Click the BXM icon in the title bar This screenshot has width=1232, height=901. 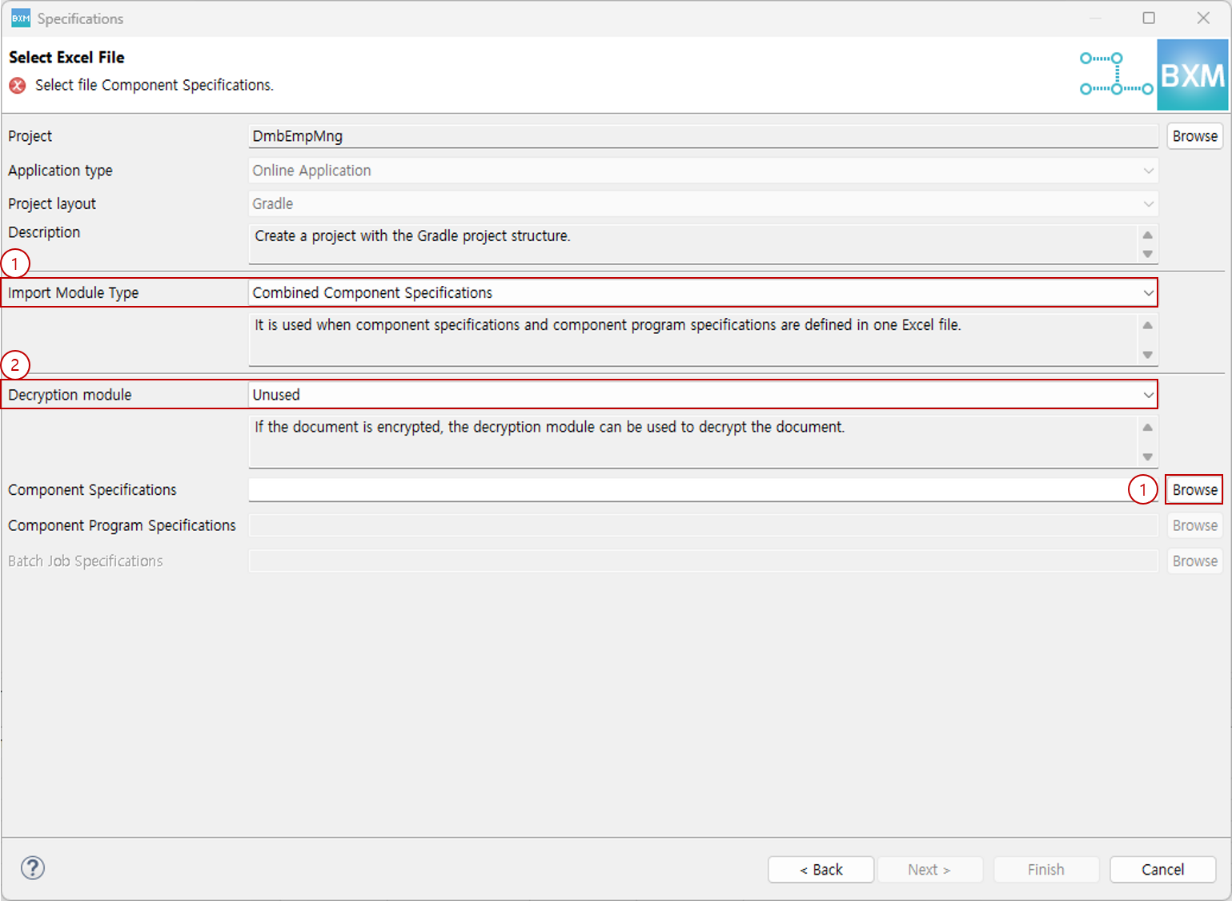point(20,17)
